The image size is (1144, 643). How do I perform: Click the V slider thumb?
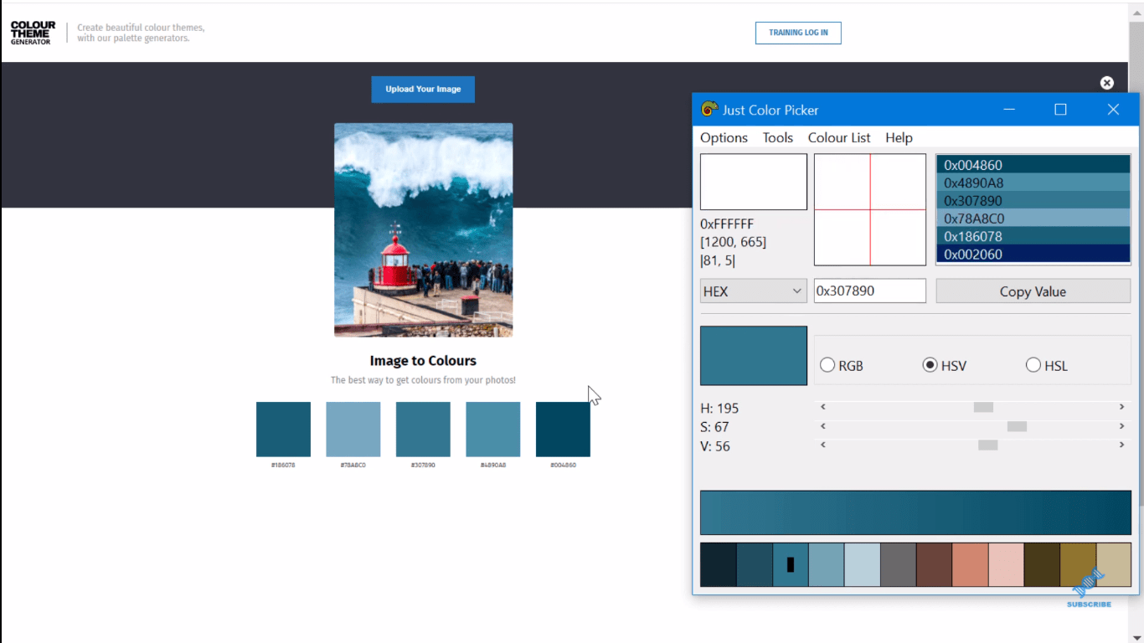[988, 445]
